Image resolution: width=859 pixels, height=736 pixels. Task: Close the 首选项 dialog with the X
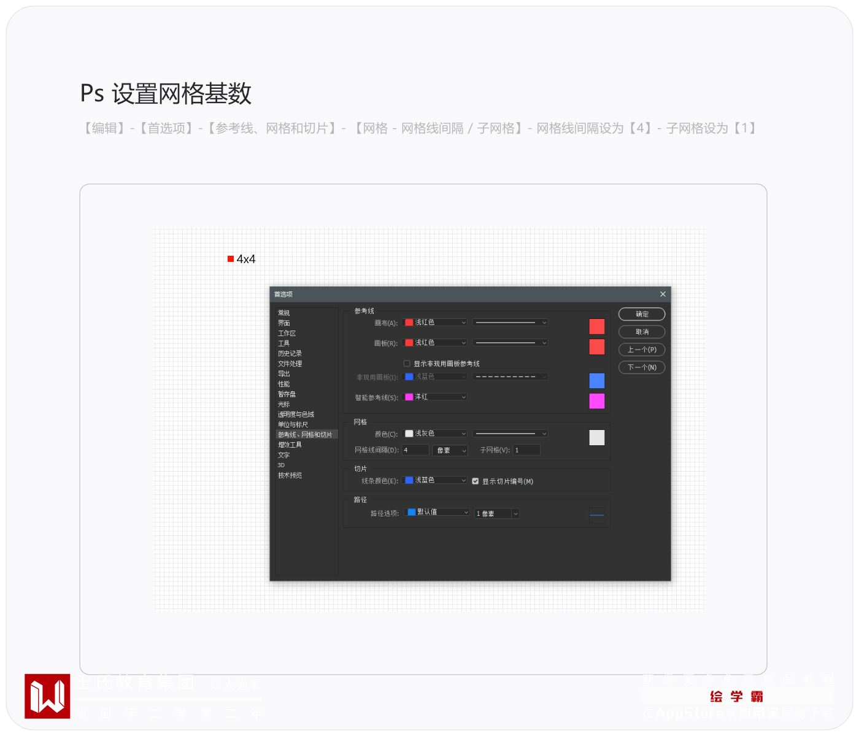(x=663, y=294)
